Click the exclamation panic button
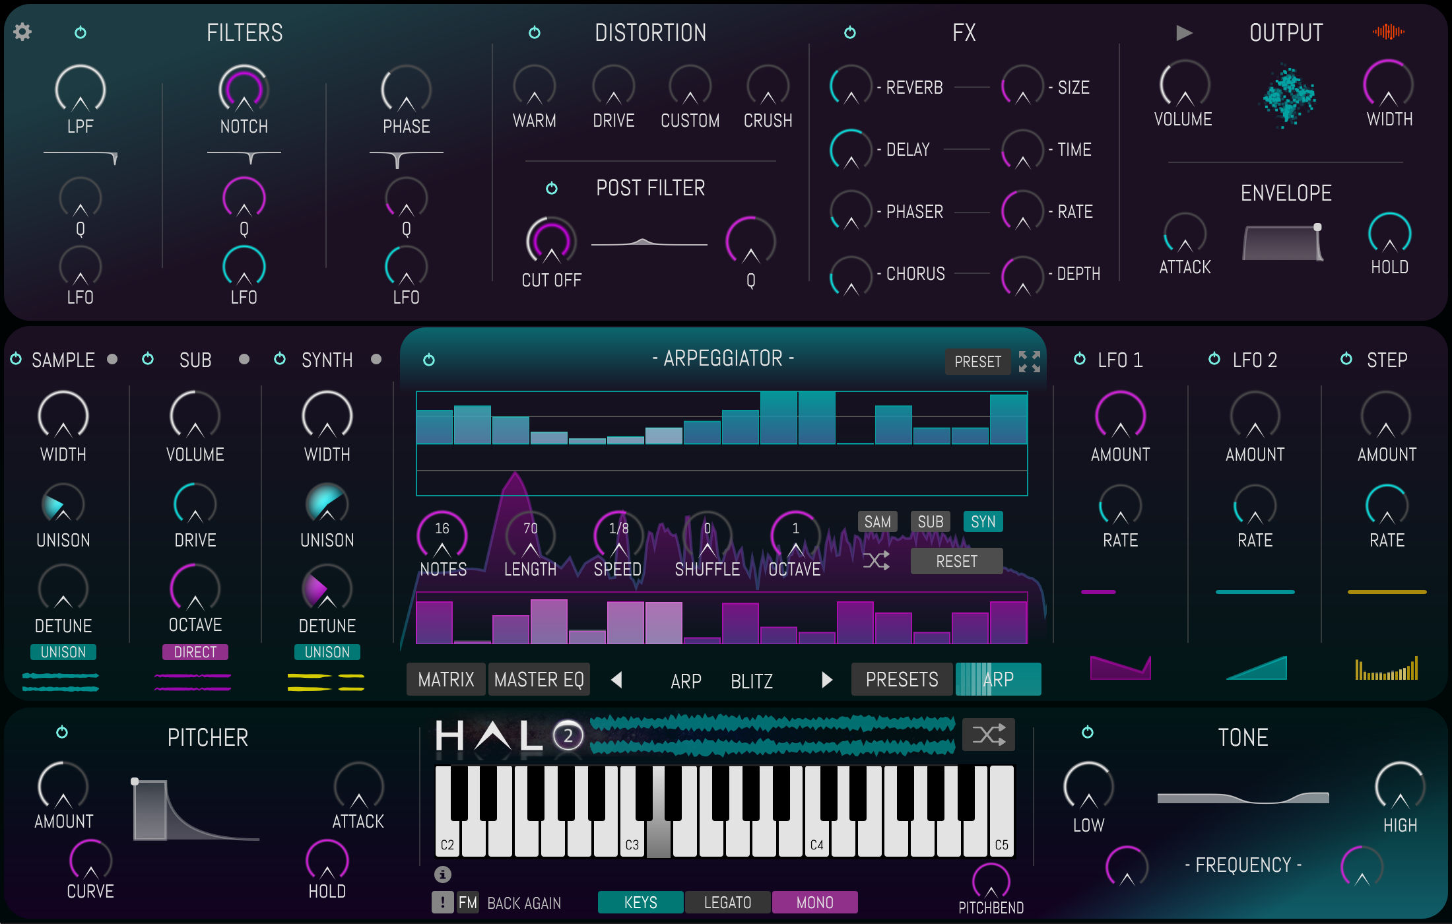This screenshot has height=924, width=1452. 442,902
